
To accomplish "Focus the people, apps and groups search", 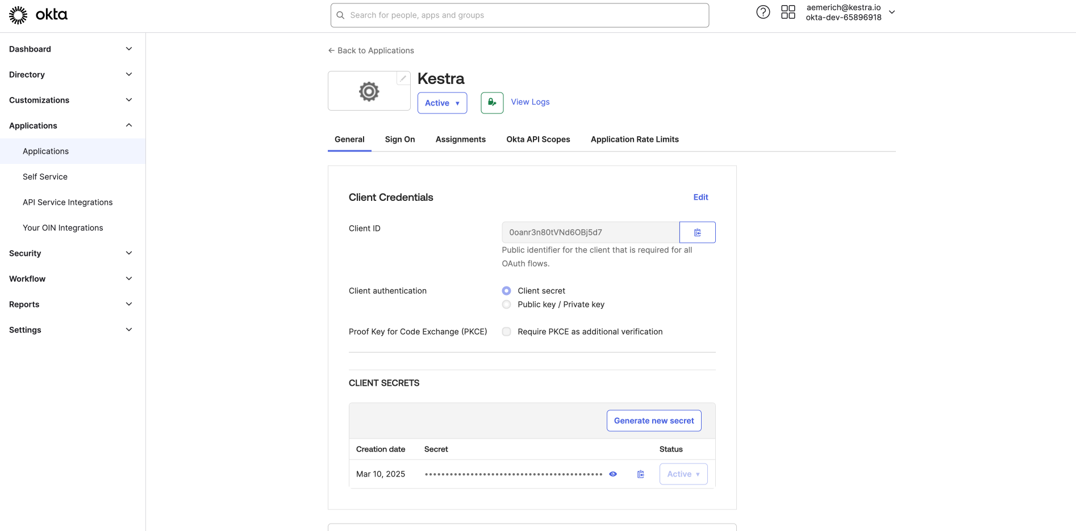I will [519, 15].
